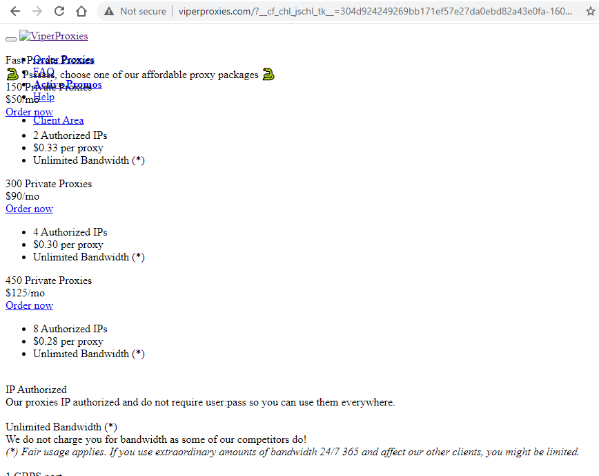Click Unlimited Bandwidth item under 450 proxies
Image resolution: width=599 pixels, height=476 pixels.
tap(89, 354)
